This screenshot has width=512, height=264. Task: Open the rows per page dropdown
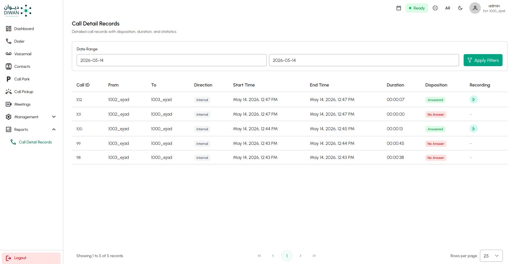[491, 256]
